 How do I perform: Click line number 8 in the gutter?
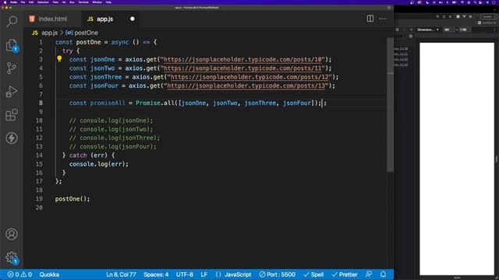(x=41, y=103)
